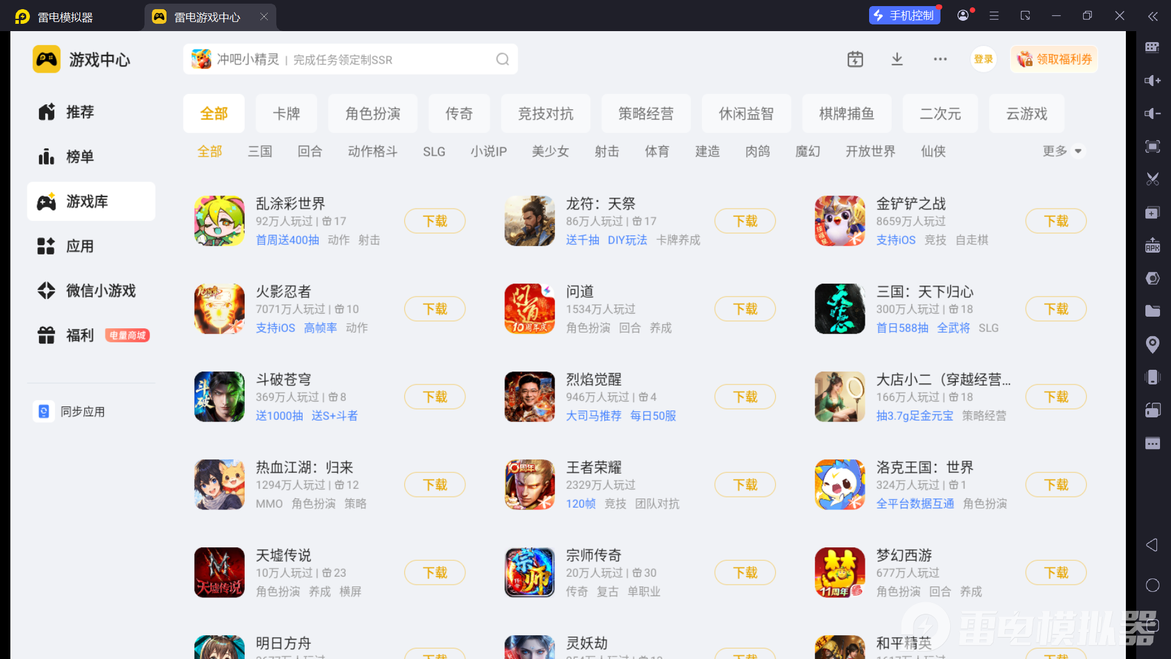Click the search magnifier icon

pyautogui.click(x=502, y=59)
